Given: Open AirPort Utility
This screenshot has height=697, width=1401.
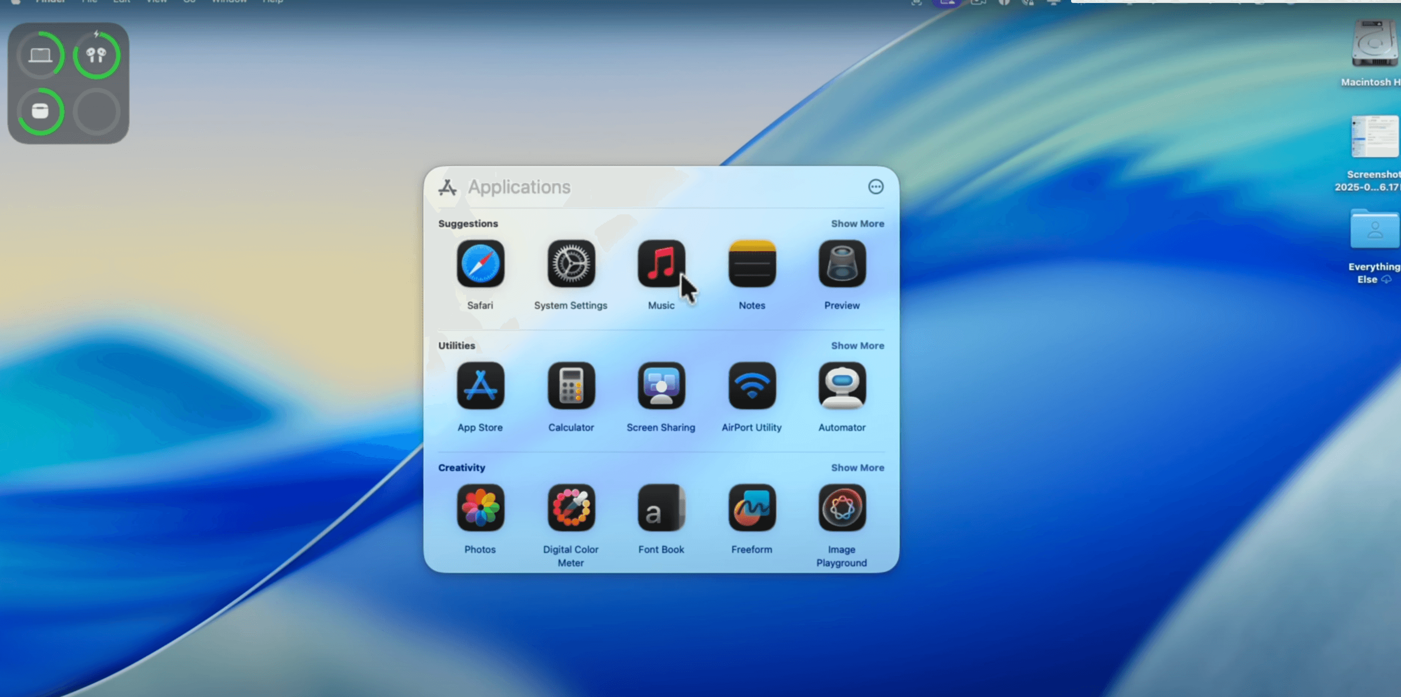Looking at the screenshot, I should click(751, 387).
